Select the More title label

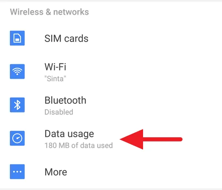pos(56,172)
